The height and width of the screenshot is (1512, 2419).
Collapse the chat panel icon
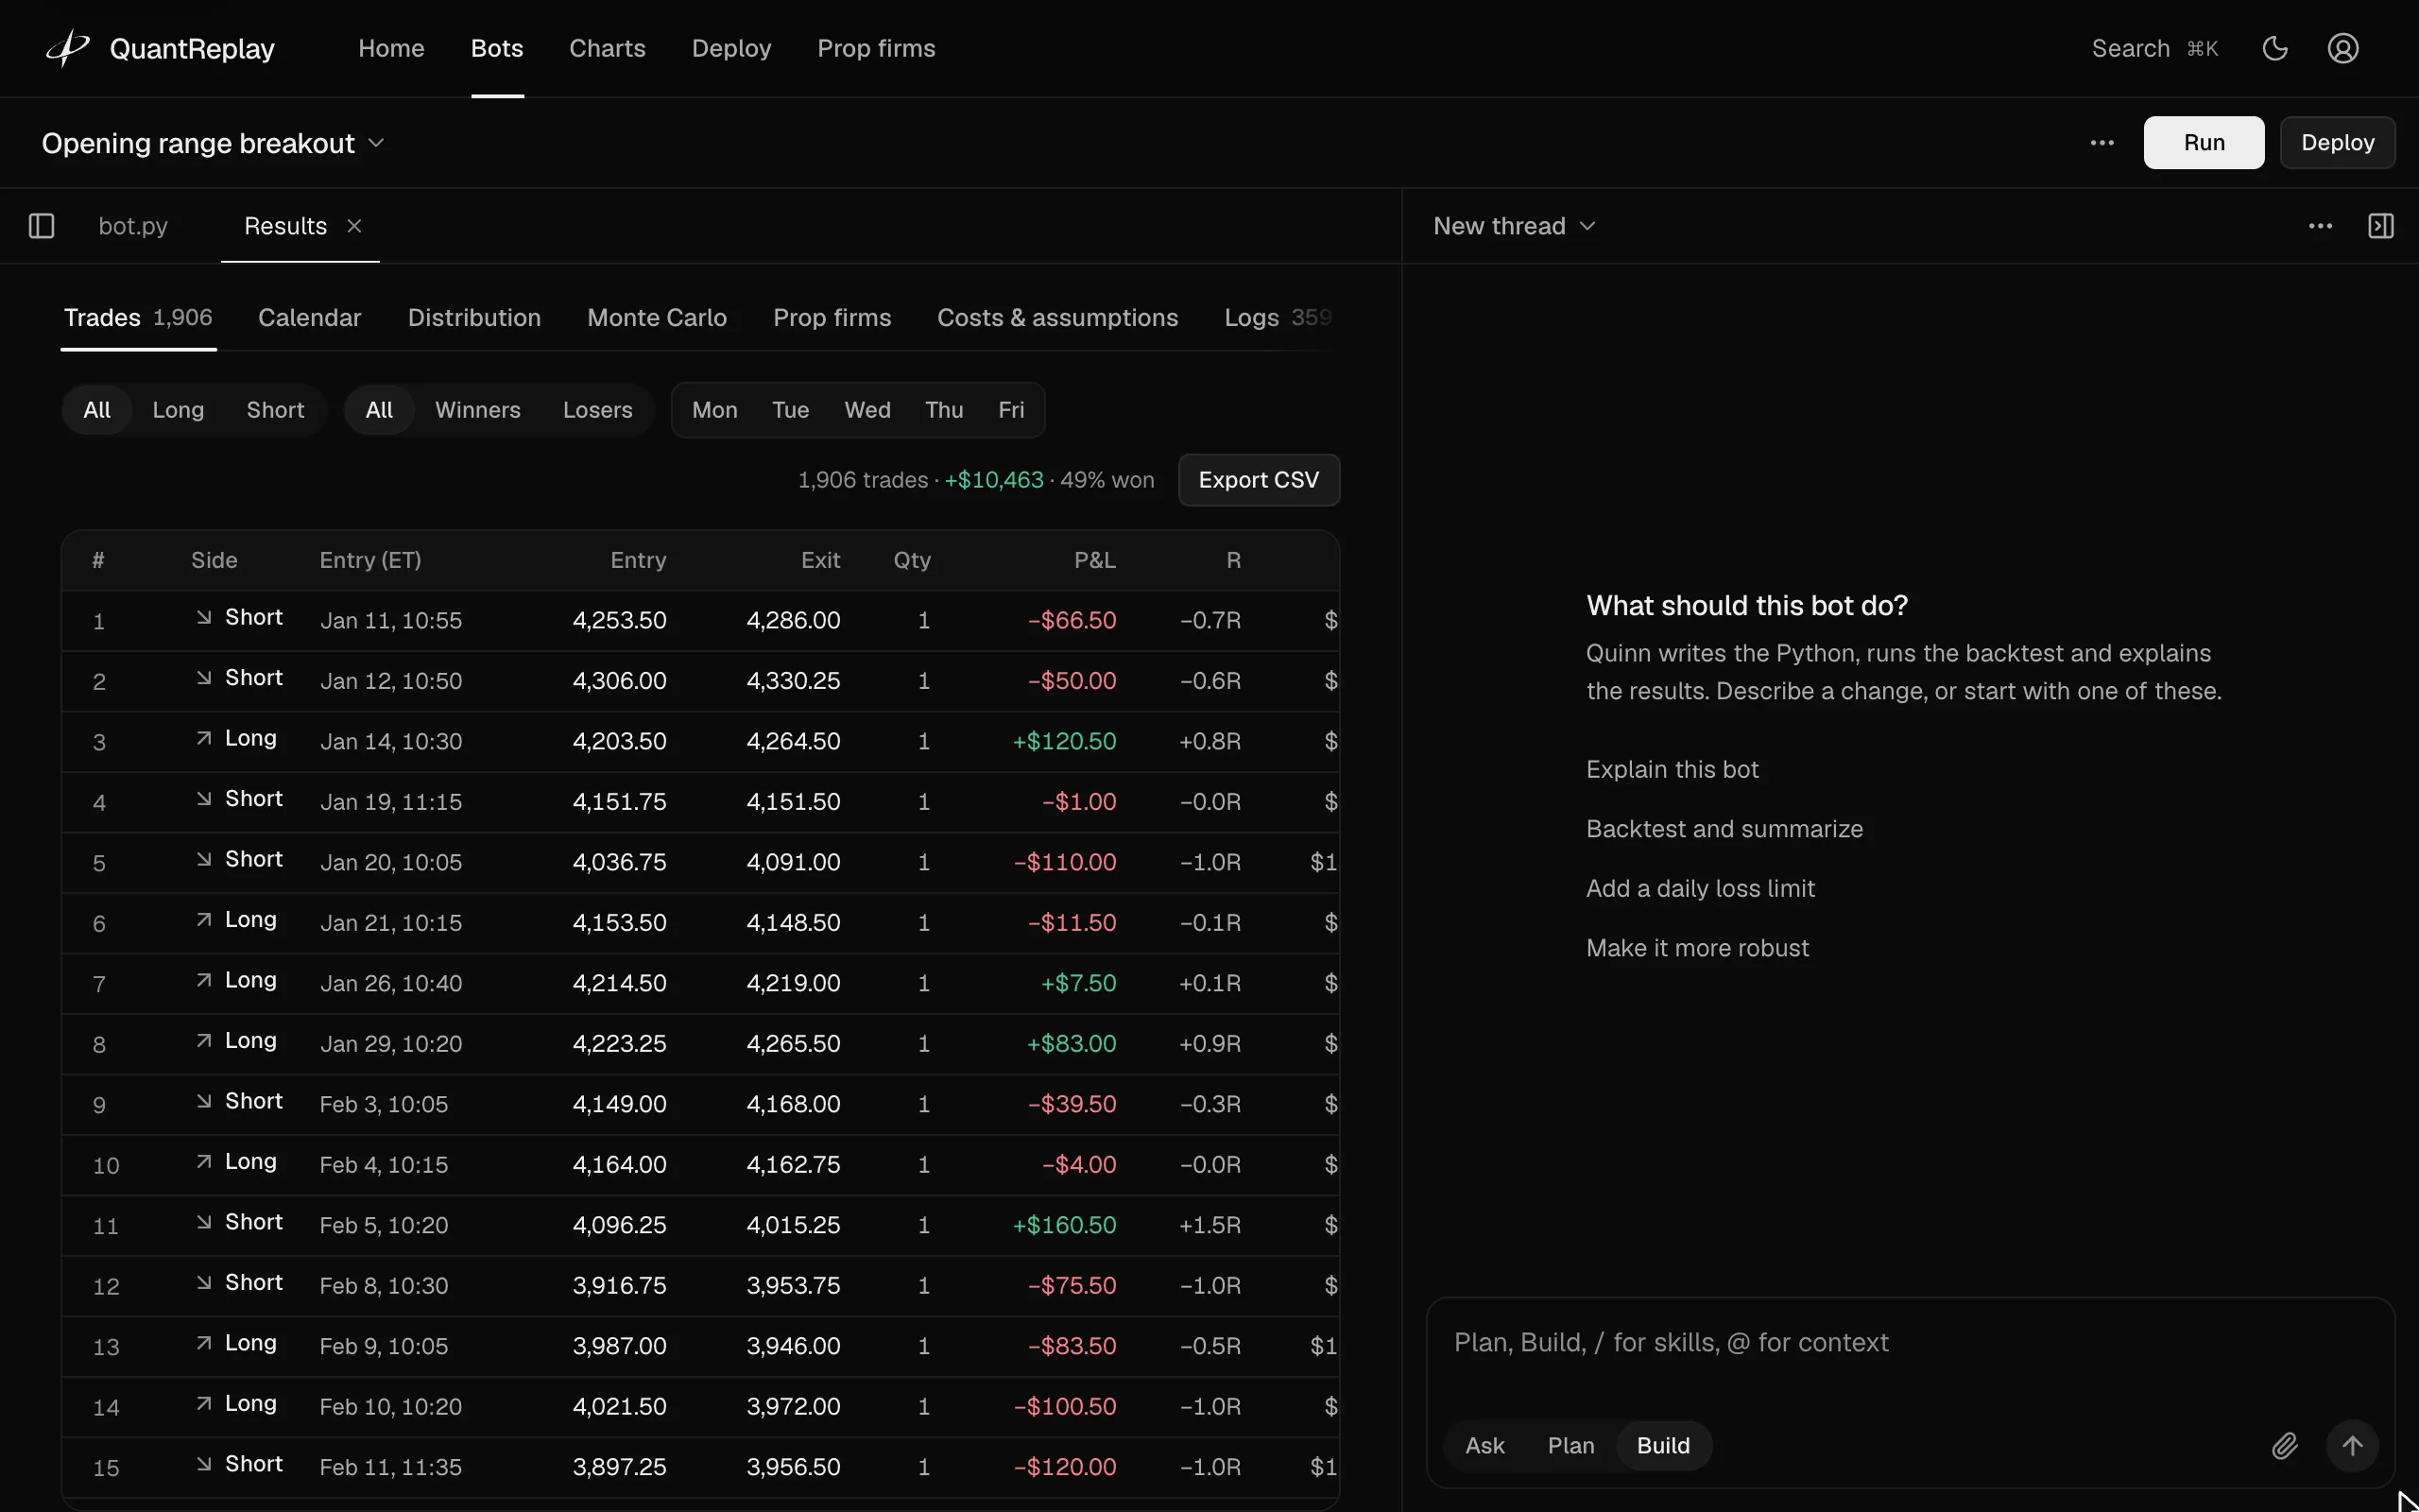(2381, 226)
